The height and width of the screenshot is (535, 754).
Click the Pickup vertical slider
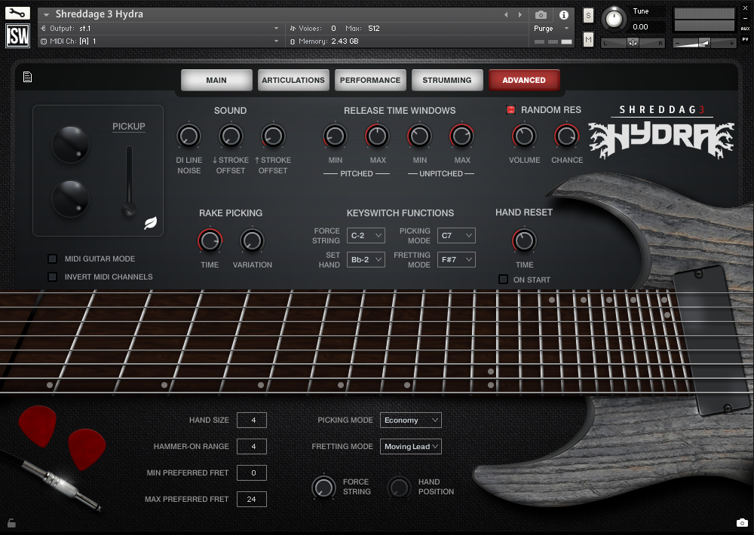click(x=130, y=181)
